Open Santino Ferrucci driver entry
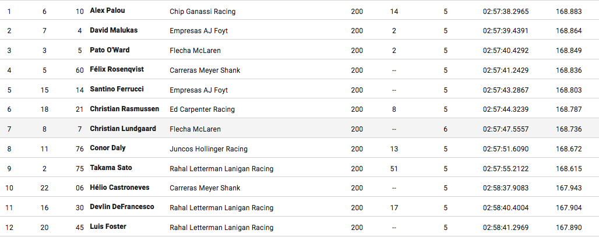The height and width of the screenshot is (237, 599). (x=117, y=90)
